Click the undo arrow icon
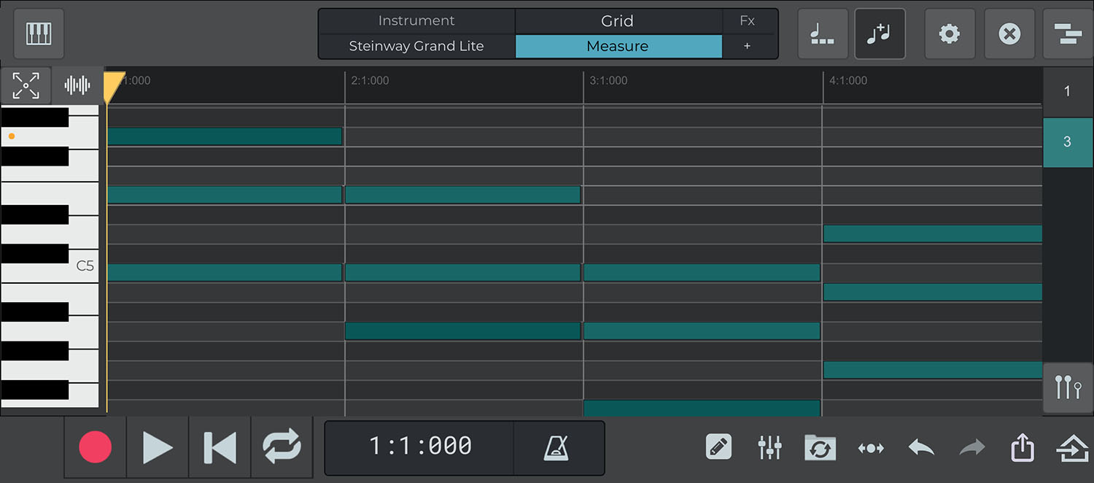Viewport: 1094px width, 483px height. 921,447
